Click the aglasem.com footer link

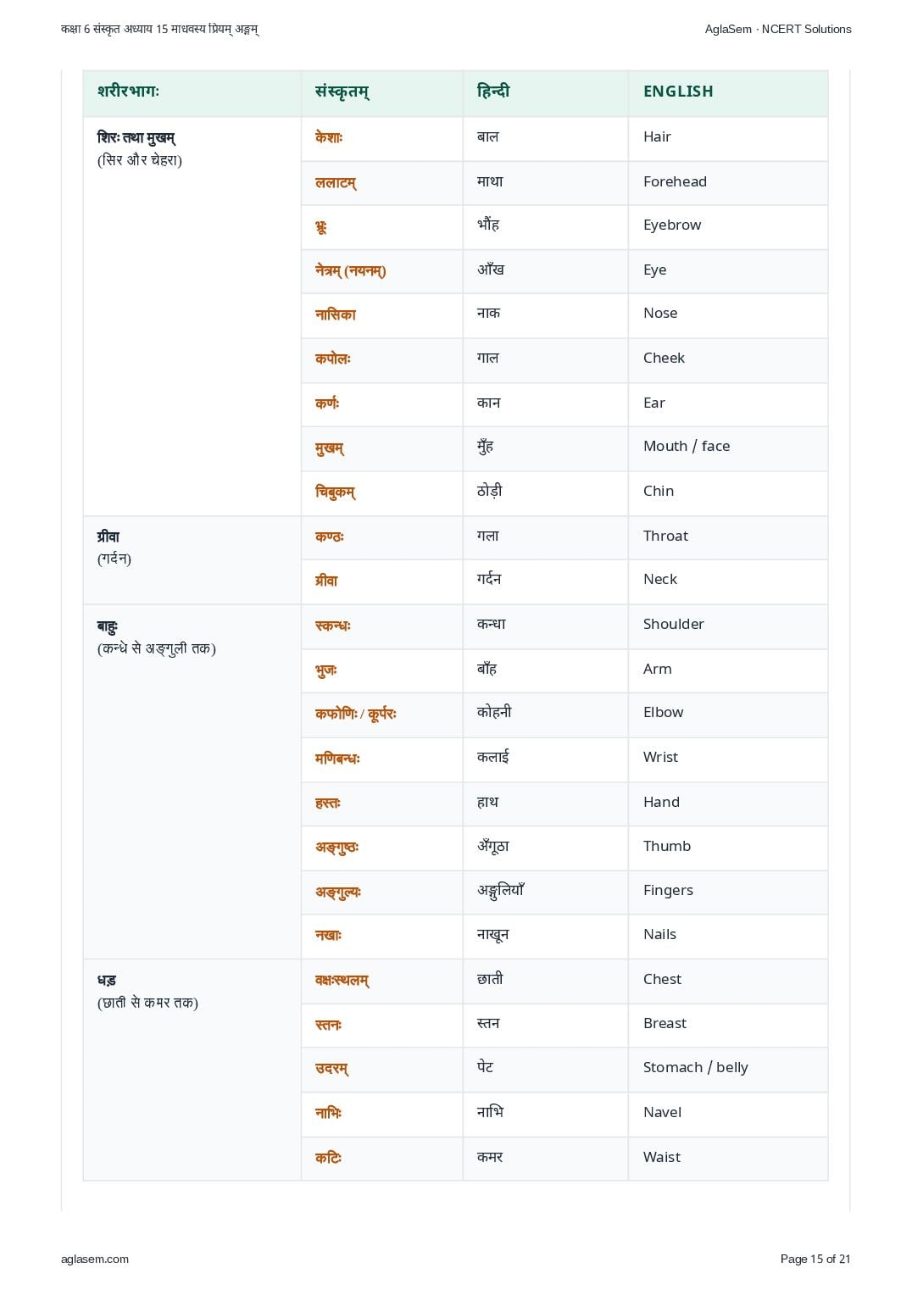[95, 1259]
